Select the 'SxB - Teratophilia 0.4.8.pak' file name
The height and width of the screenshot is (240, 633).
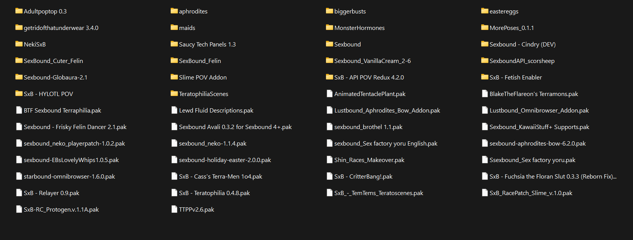214,193
